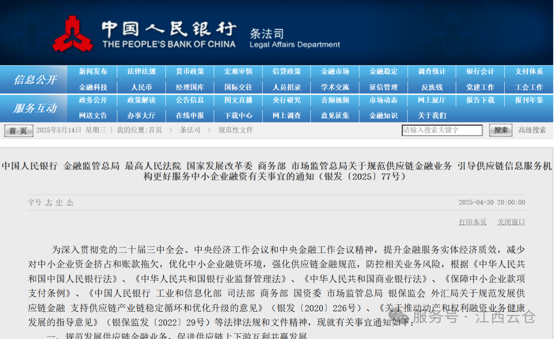Image resolution: width=554 pixels, height=339 pixels.
Task: Select 图文直播 link
Action: pos(238,100)
